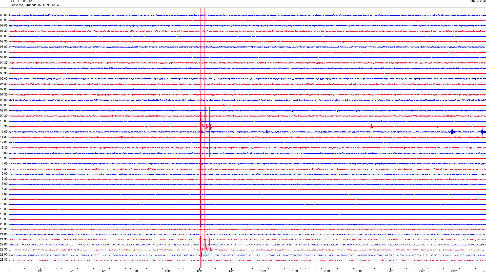Click the small blue event near 16m on 11:00 trace

[x=267, y=132]
